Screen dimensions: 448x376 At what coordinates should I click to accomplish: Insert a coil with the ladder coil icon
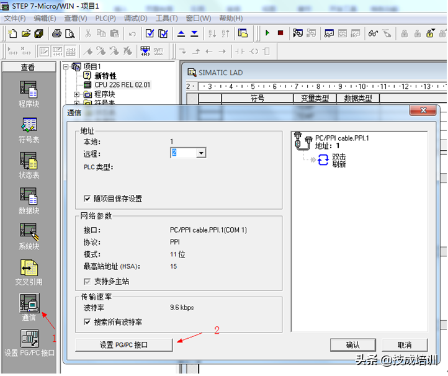click(x=253, y=51)
